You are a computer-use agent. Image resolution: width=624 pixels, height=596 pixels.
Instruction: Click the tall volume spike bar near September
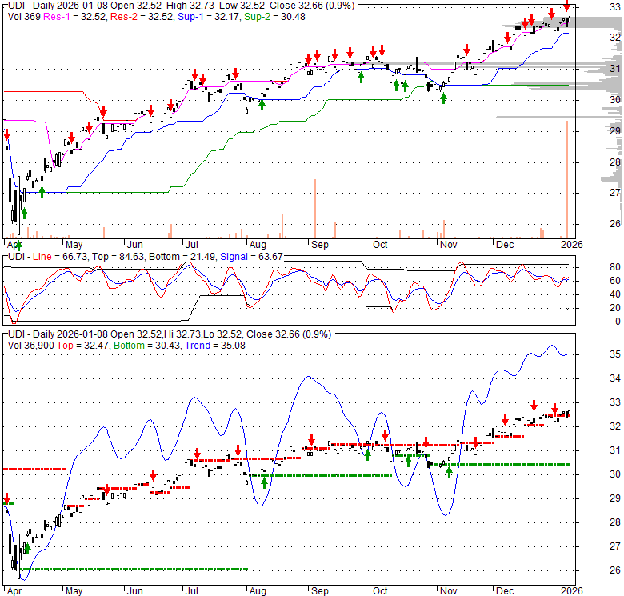(316, 208)
